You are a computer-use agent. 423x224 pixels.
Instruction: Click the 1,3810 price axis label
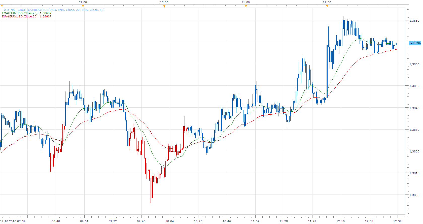pos(414,173)
